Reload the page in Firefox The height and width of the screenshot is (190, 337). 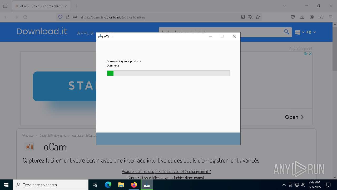[25, 17]
